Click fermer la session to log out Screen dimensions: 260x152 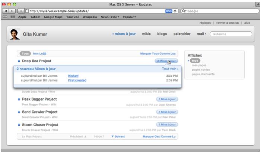(x=228, y=23)
